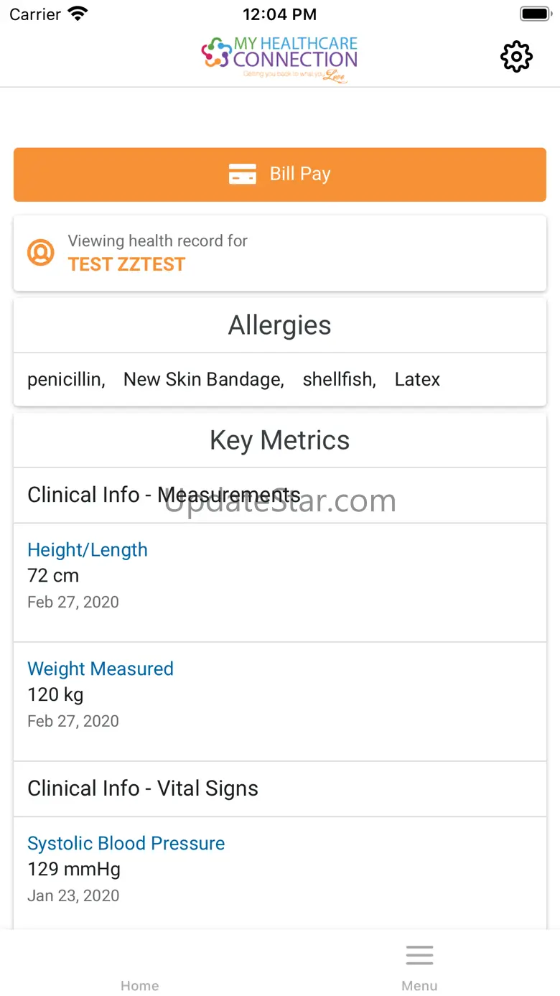The width and height of the screenshot is (560, 996).
Task: Open the Weight Measured link
Action: click(x=101, y=669)
